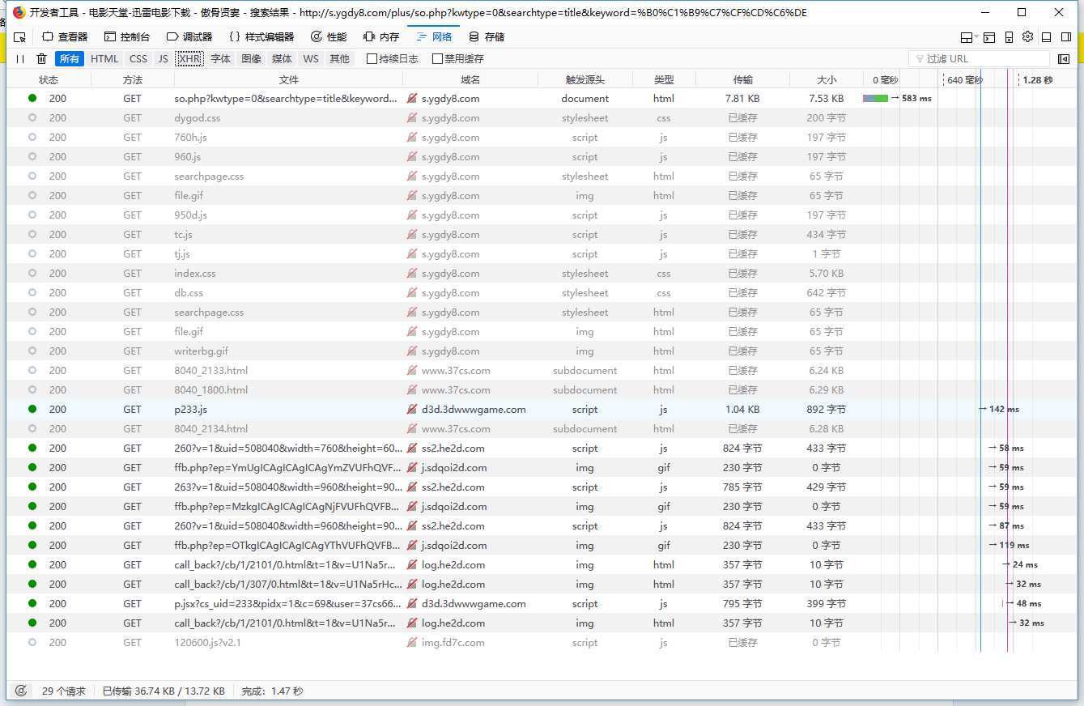Select the dygod.css request

542,118
